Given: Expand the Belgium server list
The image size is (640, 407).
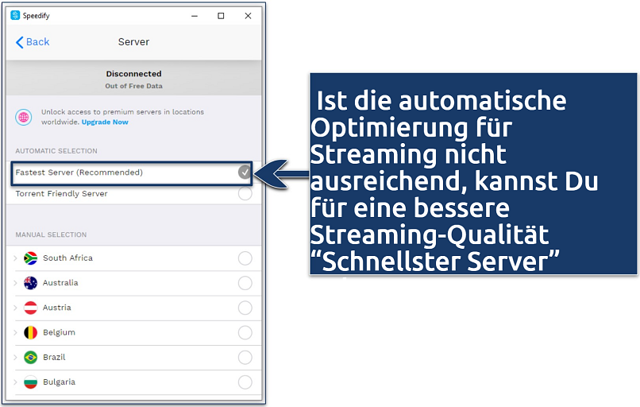Looking at the screenshot, I should click(x=15, y=332).
